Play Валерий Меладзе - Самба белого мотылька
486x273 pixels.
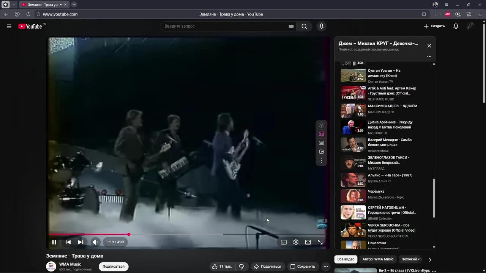pos(385,145)
